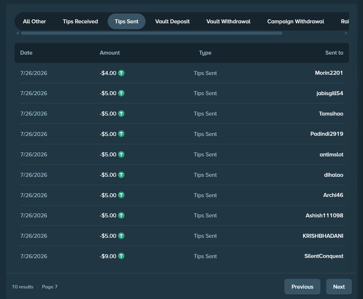This screenshot has height=299, width=363.
Task: Select recipient Archi46
Action: coord(333,195)
